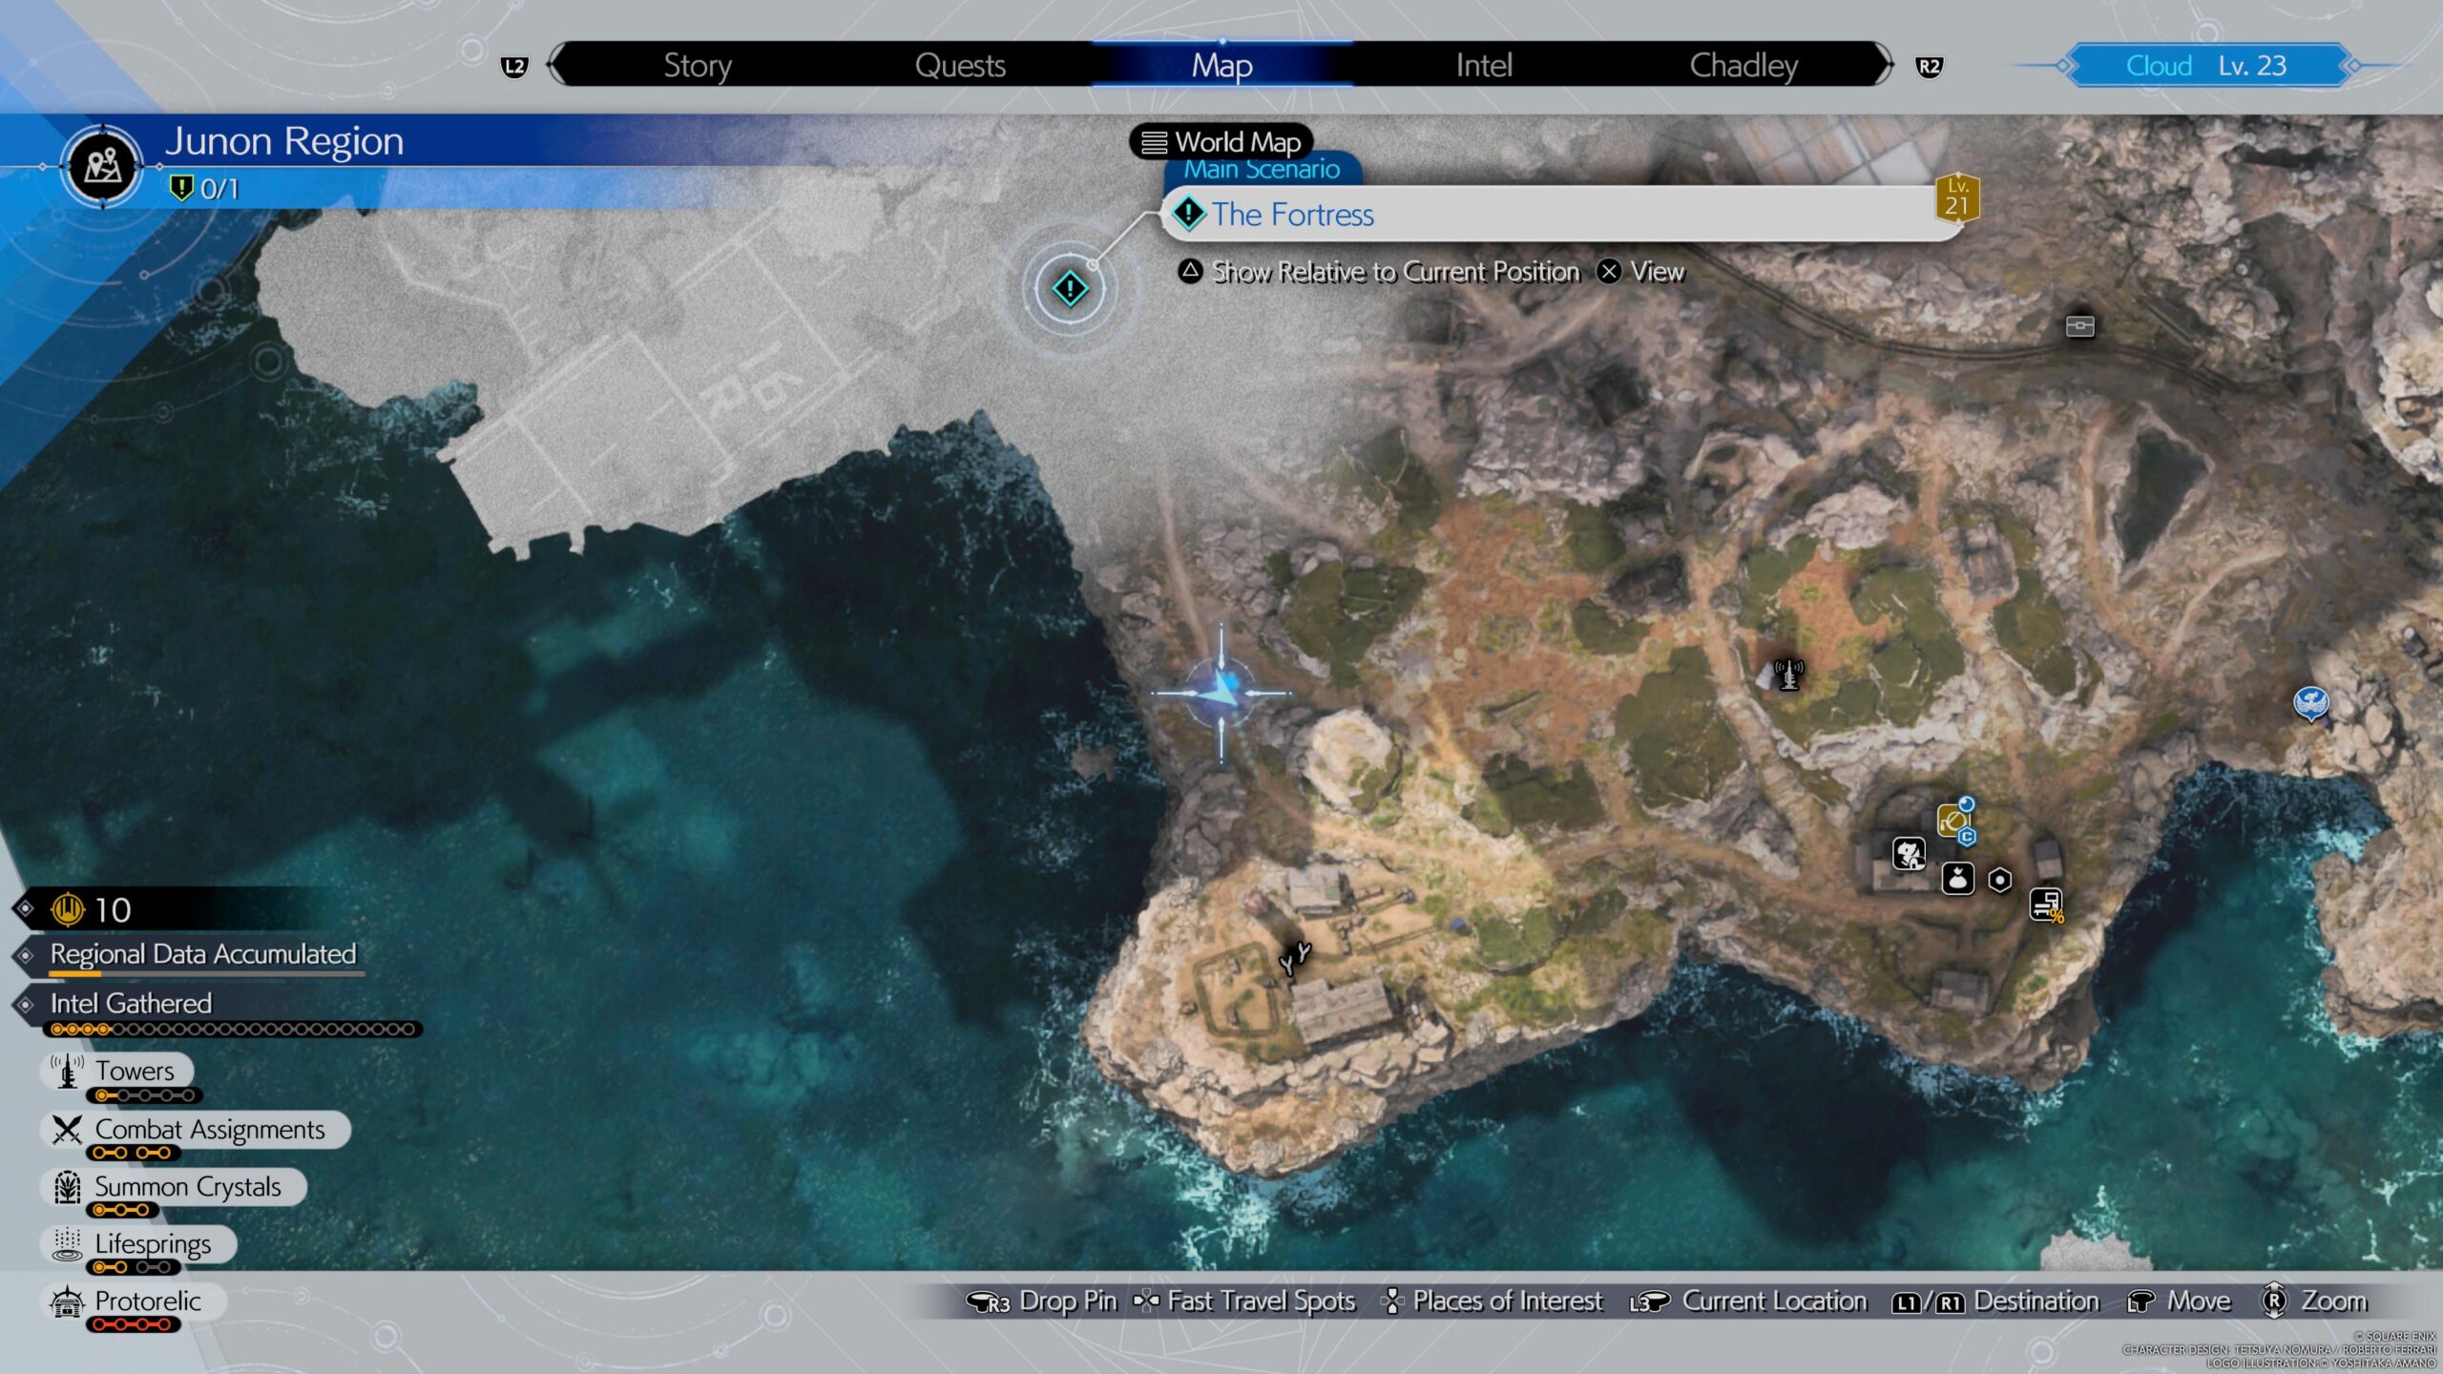The width and height of the screenshot is (2443, 1374).
Task: Select the Main Scenario objective diamond marker
Action: (x=1070, y=287)
